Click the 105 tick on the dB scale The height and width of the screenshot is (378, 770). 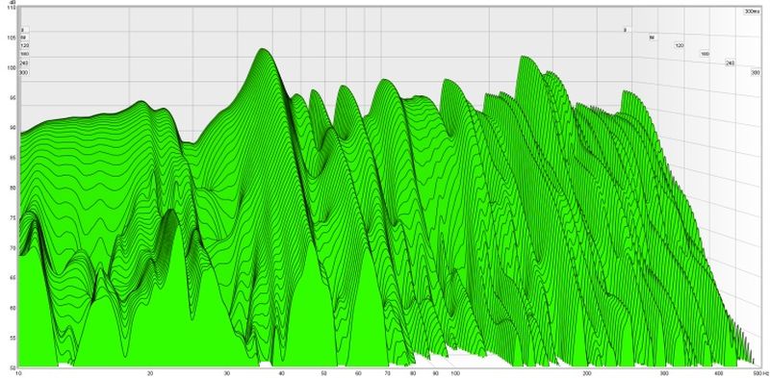pos(12,38)
